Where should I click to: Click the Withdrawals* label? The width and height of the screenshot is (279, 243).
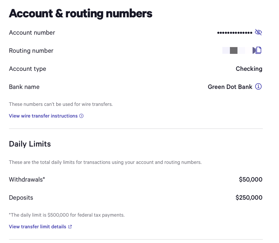[x=27, y=179]
